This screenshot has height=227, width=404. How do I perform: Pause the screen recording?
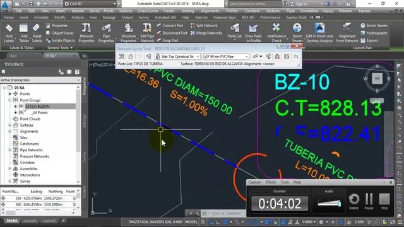[369, 201]
